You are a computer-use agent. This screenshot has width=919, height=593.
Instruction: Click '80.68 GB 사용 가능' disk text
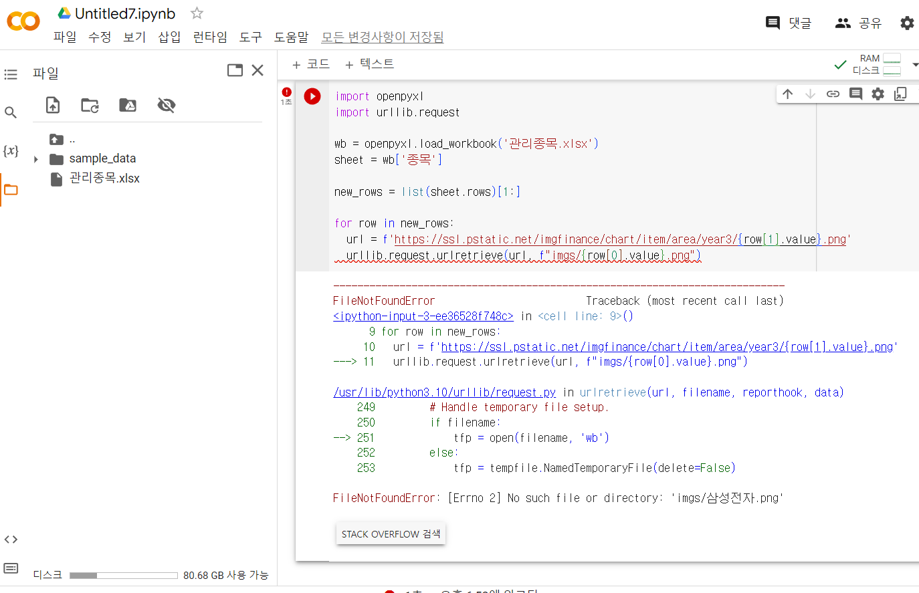pyautogui.click(x=226, y=575)
